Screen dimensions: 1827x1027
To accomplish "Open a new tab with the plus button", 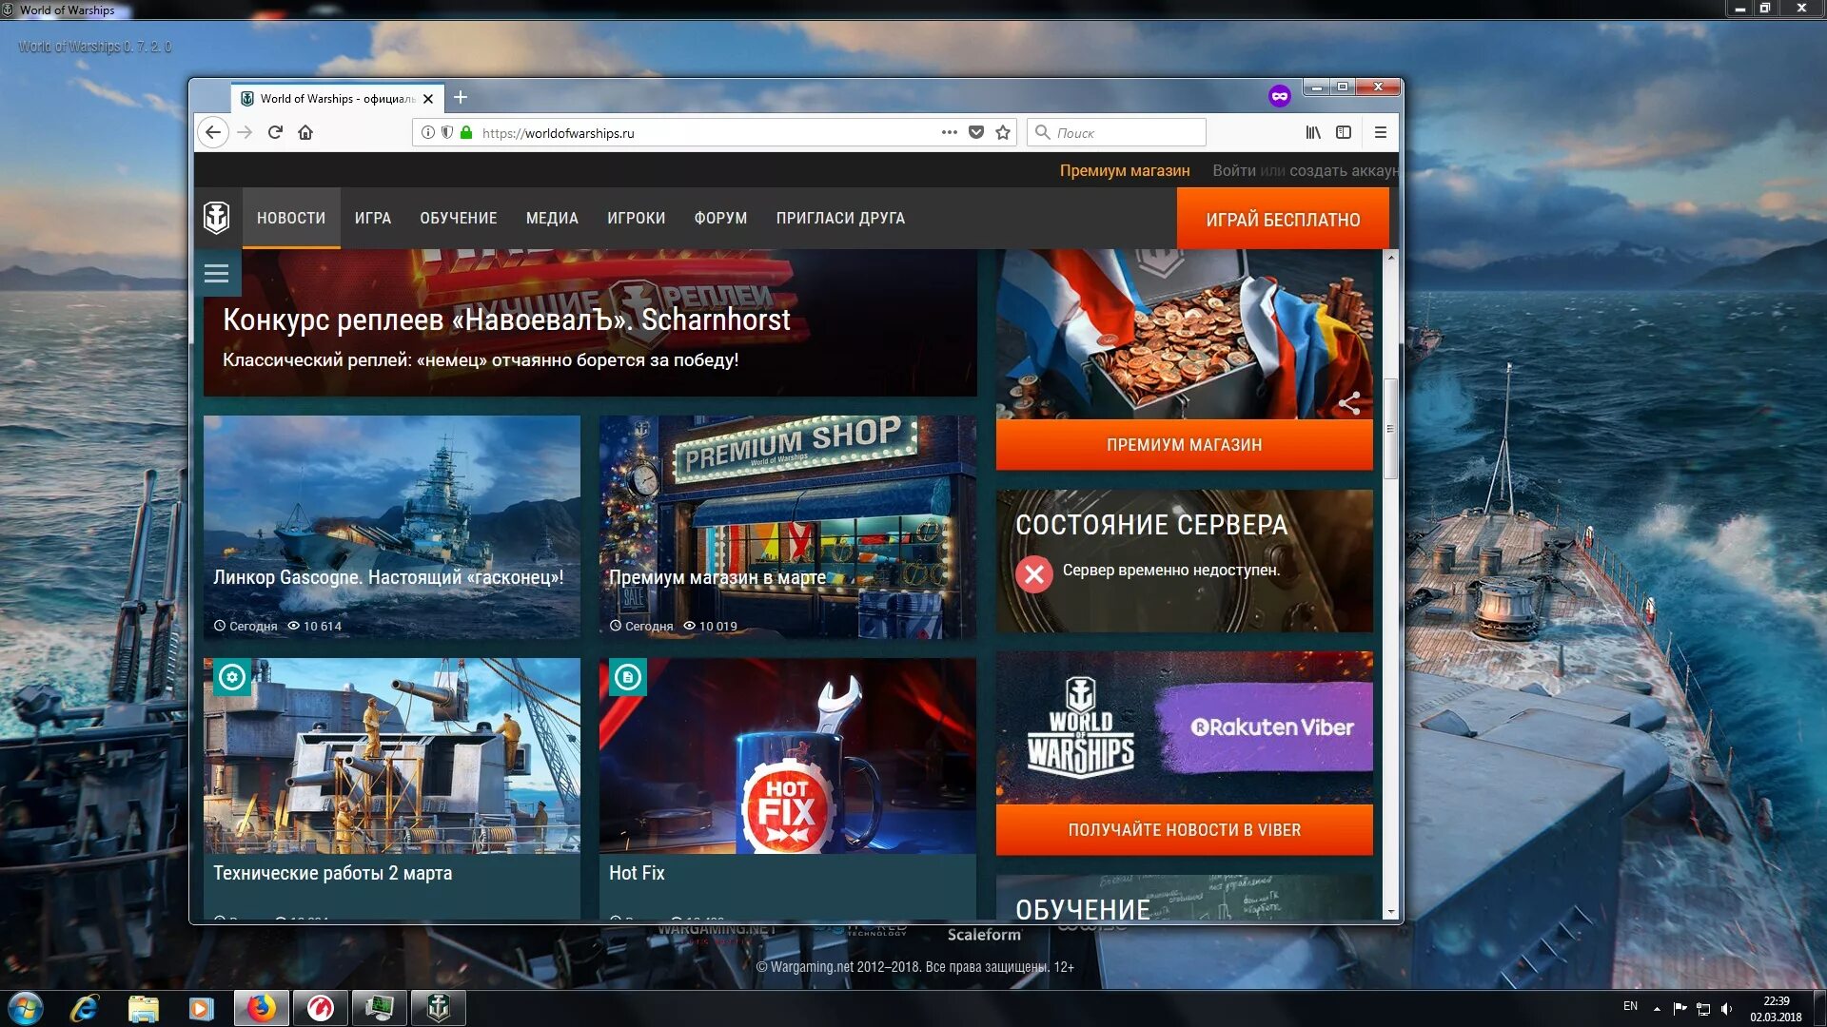I will click(x=461, y=97).
